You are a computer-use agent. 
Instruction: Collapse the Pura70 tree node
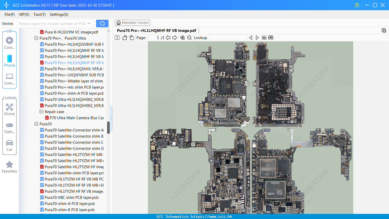pos(36,124)
